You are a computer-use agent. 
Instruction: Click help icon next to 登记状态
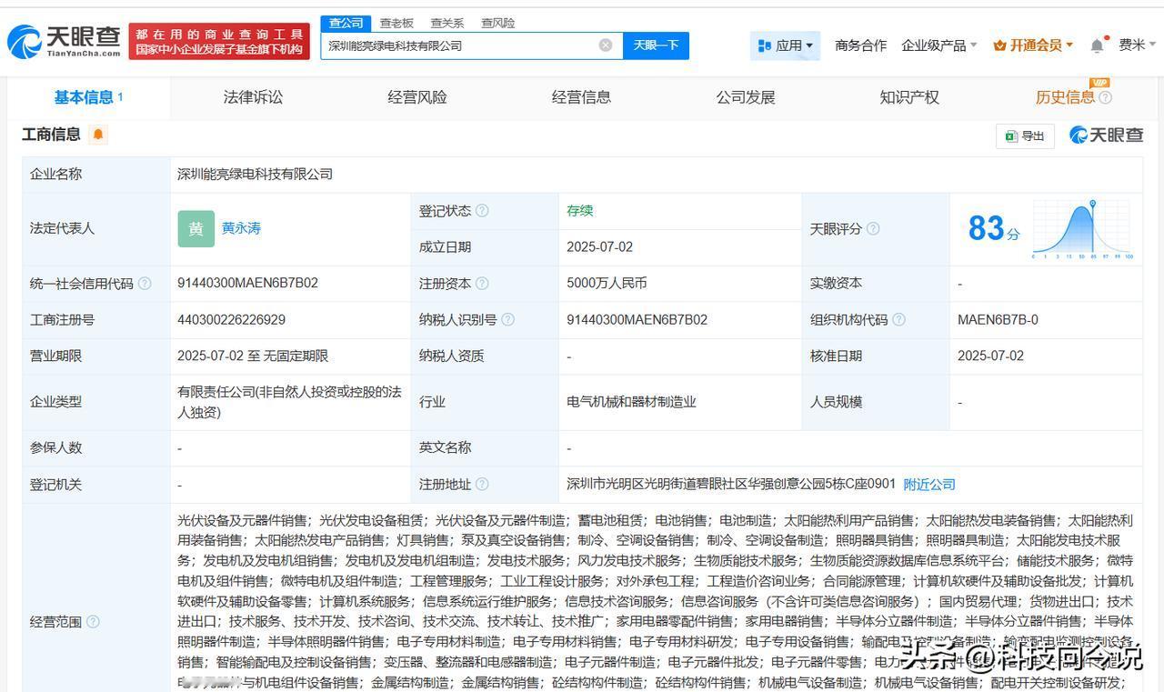[x=482, y=211]
